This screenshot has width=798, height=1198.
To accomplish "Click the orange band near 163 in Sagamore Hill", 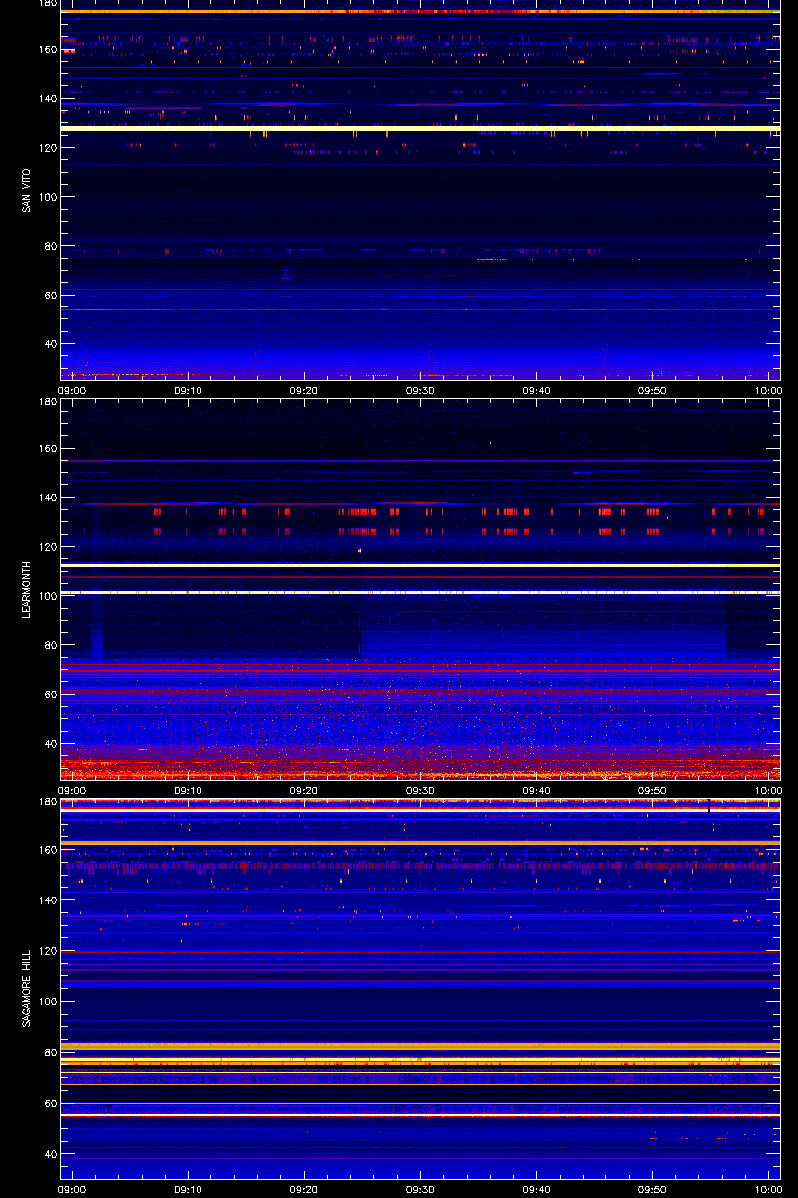I will point(420,843).
